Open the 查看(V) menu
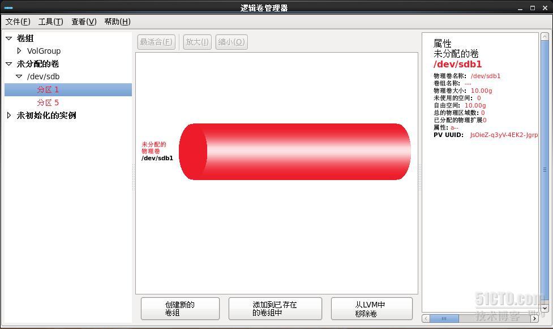 click(84, 22)
